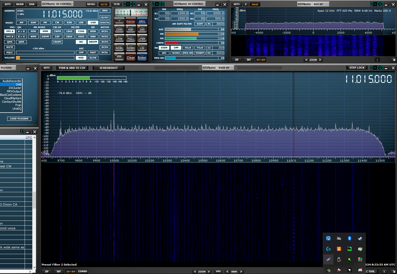Adjust the NB level slider
The width and height of the screenshot is (397, 274).
191,34
